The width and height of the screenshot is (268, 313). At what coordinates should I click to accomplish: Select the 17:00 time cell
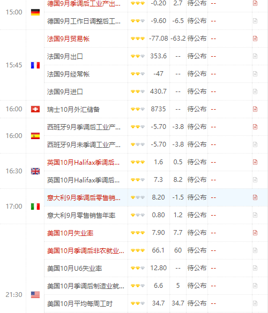click(14, 207)
